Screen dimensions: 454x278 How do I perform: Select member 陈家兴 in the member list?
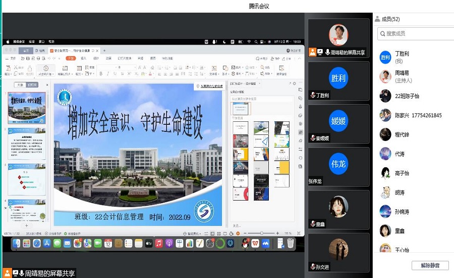coord(411,116)
